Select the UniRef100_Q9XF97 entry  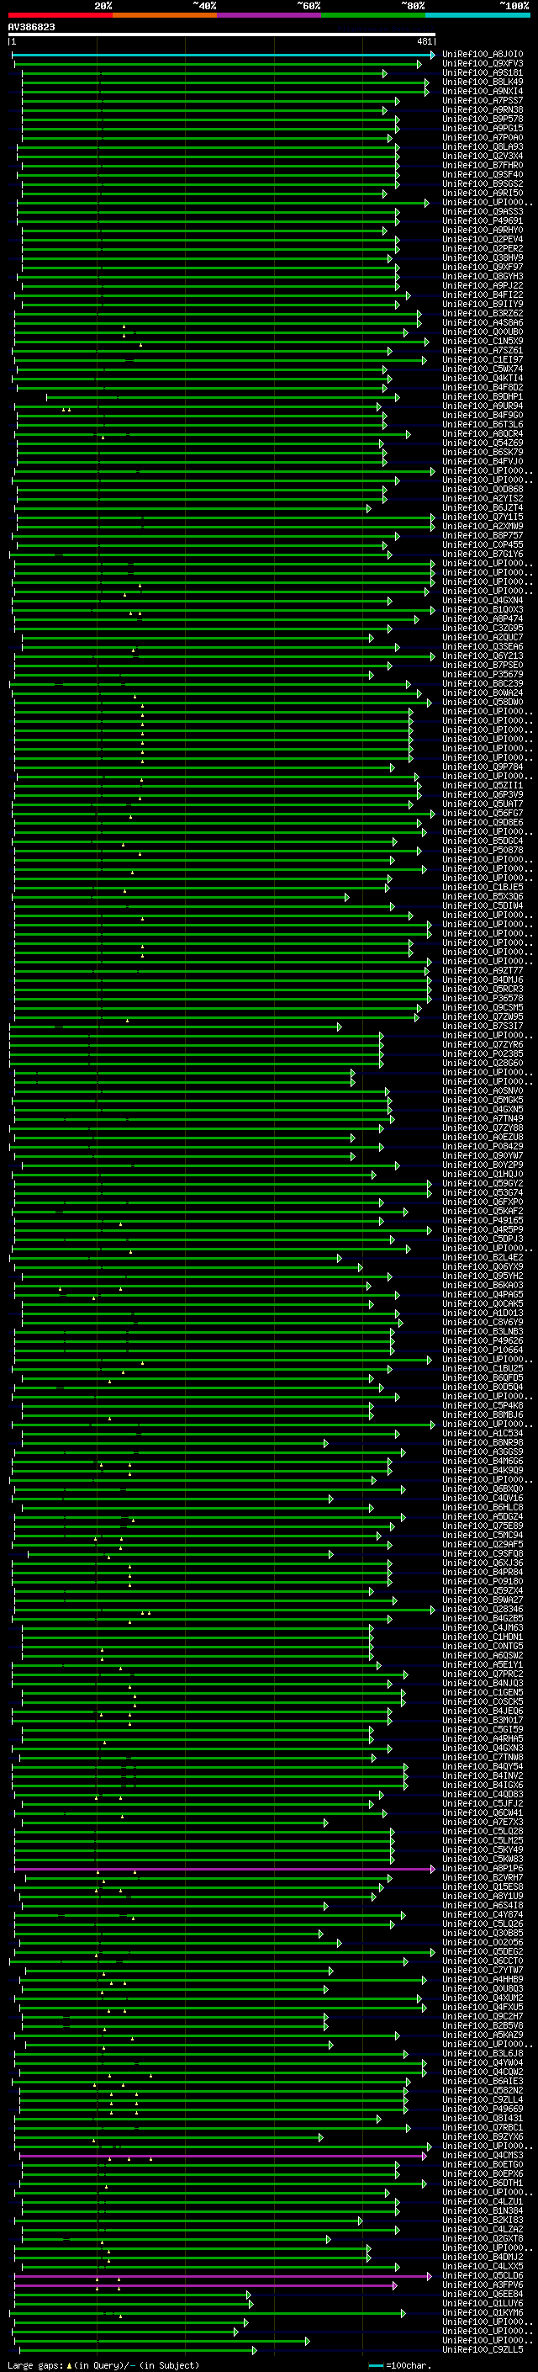483,267
